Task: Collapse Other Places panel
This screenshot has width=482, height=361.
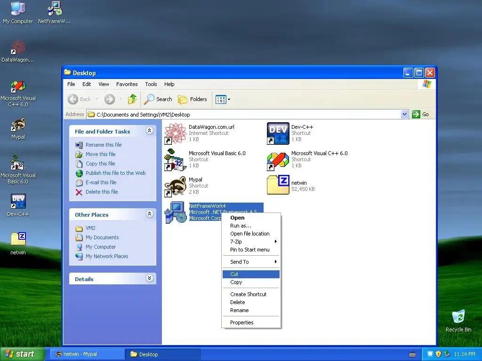Action: coord(149,214)
